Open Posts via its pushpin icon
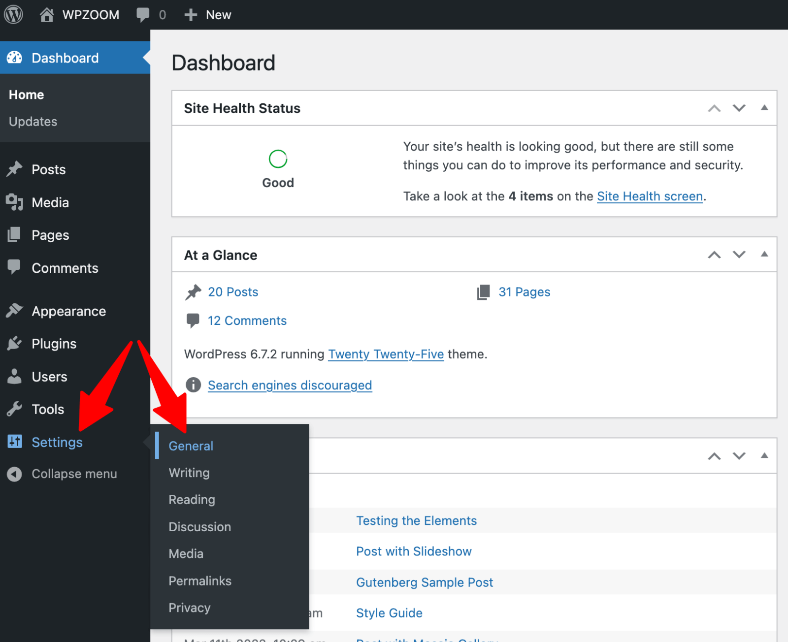The height and width of the screenshot is (642, 788). [x=15, y=169]
